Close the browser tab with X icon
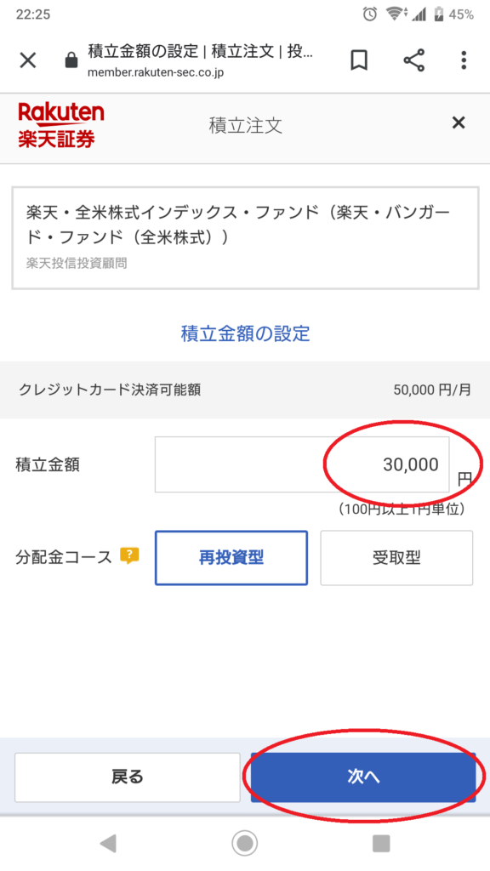490x871 pixels. pyautogui.click(x=28, y=60)
